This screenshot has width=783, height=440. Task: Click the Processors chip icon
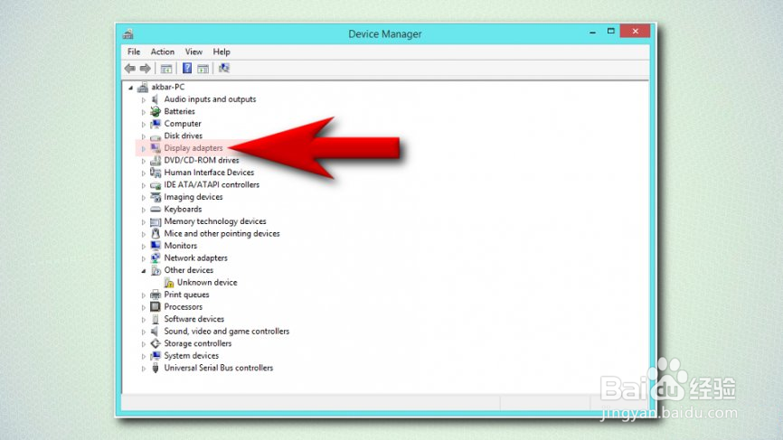point(156,307)
